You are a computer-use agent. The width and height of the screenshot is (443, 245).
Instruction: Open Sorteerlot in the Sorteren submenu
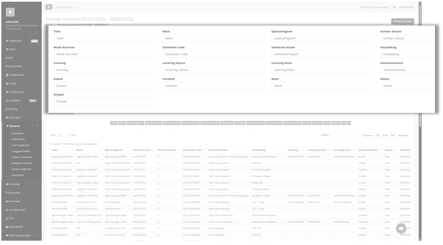(x=17, y=133)
